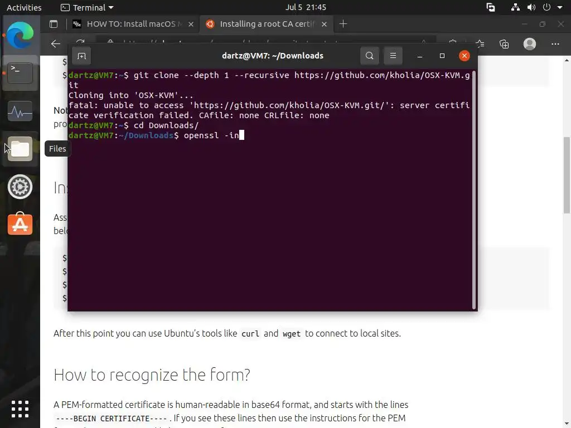Go back in Edge browser
This screenshot has height=428, width=571.
tap(56, 44)
